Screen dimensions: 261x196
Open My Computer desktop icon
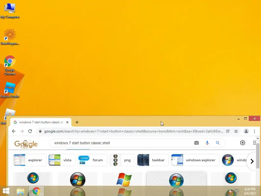point(10,10)
